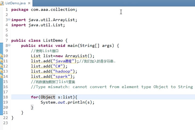This screenshot has height=130, width=195.
Task: Click System.out.println(s) statement
Action: pyautogui.click(x=68, y=102)
